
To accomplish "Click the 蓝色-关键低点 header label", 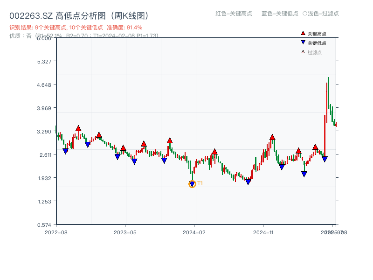I will [x=280, y=14].
